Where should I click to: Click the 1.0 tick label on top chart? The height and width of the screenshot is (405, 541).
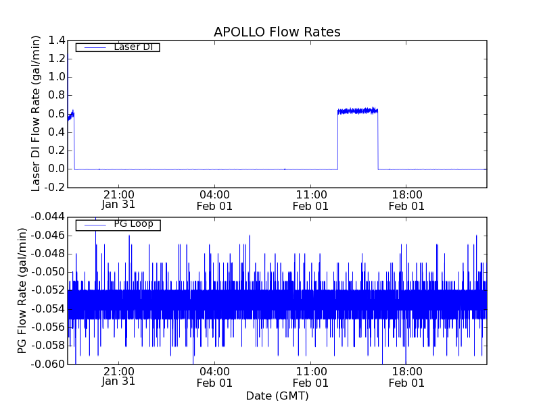tap(57, 77)
